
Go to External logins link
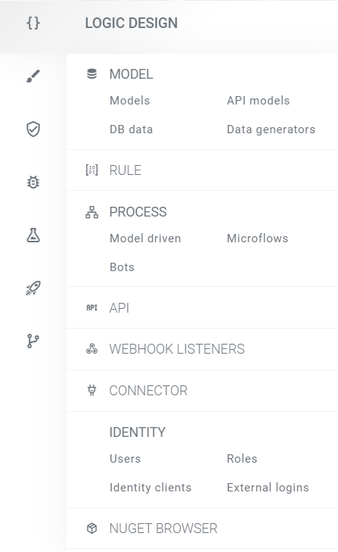click(x=268, y=488)
